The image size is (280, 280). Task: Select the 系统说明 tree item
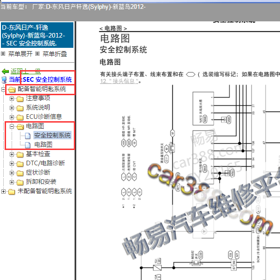[x=38, y=107]
